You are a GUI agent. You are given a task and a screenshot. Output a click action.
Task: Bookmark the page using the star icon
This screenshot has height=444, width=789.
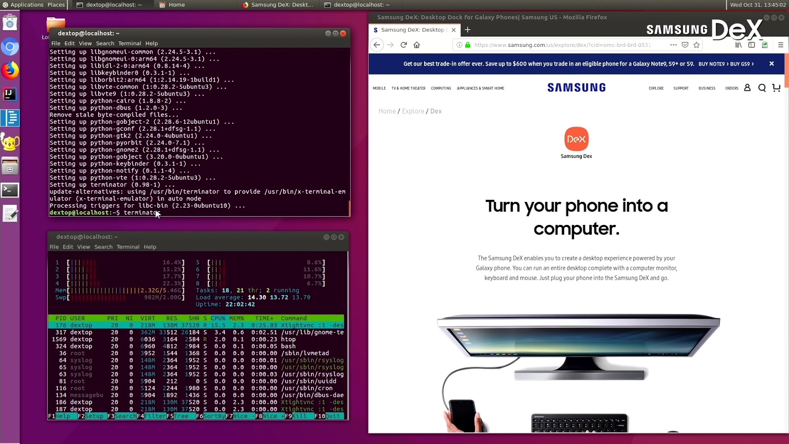pyautogui.click(x=696, y=45)
